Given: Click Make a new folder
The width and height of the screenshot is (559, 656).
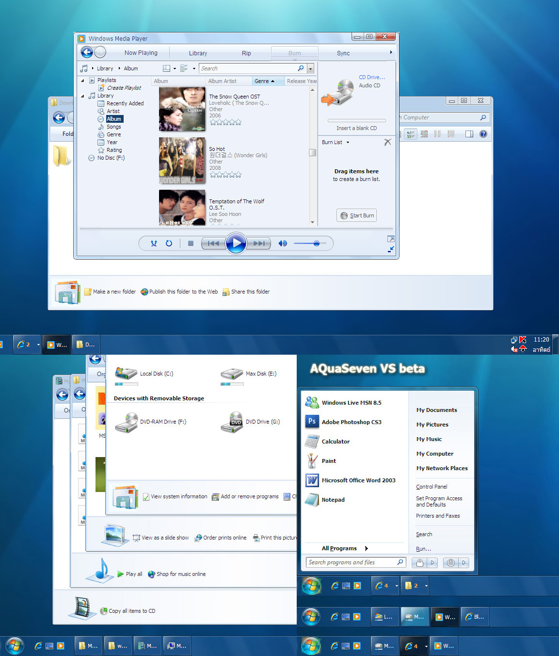Looking at the screenshot, I should point(110,292).
